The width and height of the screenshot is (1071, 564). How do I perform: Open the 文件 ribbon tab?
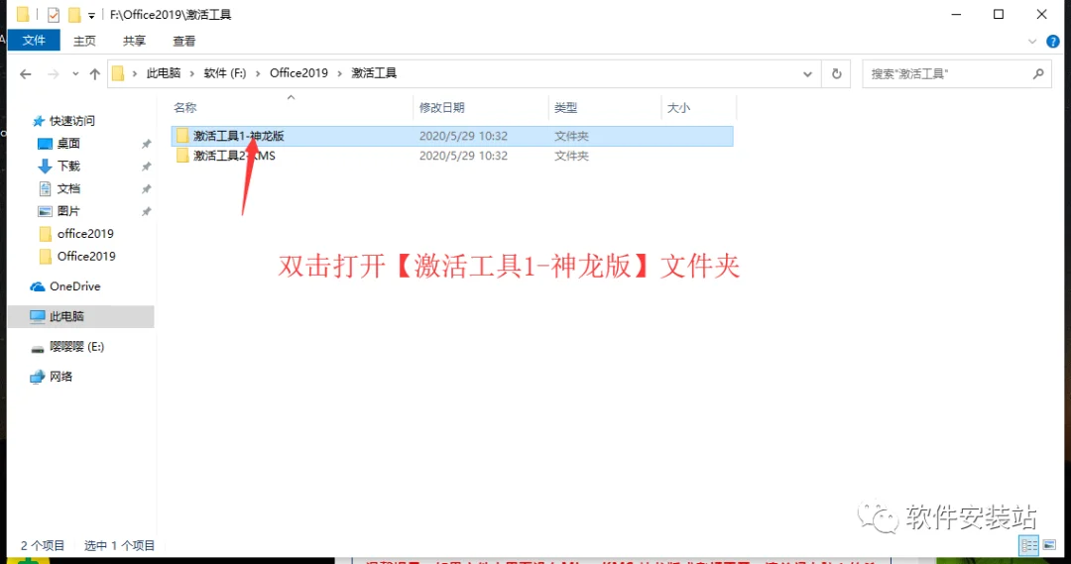coord(34,41)
